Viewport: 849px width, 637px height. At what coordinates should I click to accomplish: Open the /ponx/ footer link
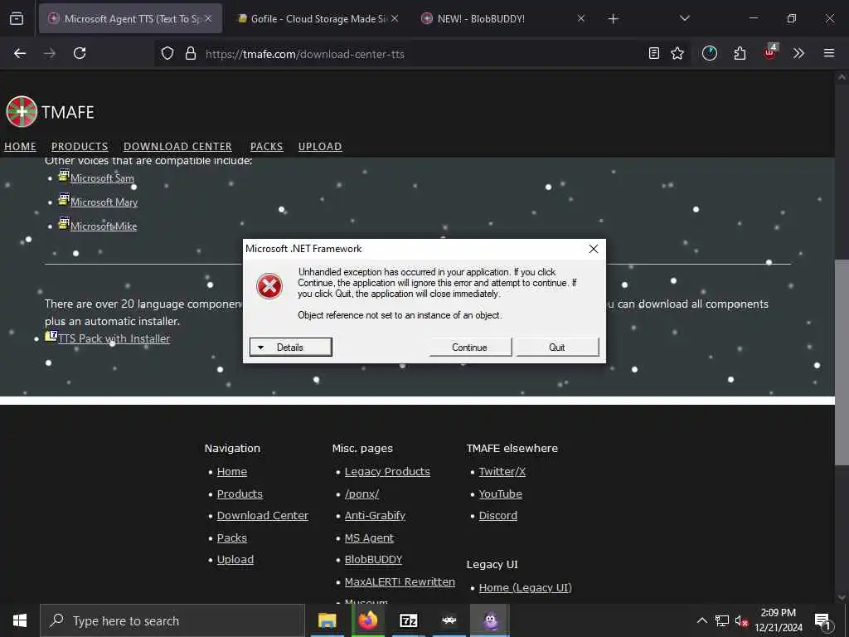[x=361, y=494]
